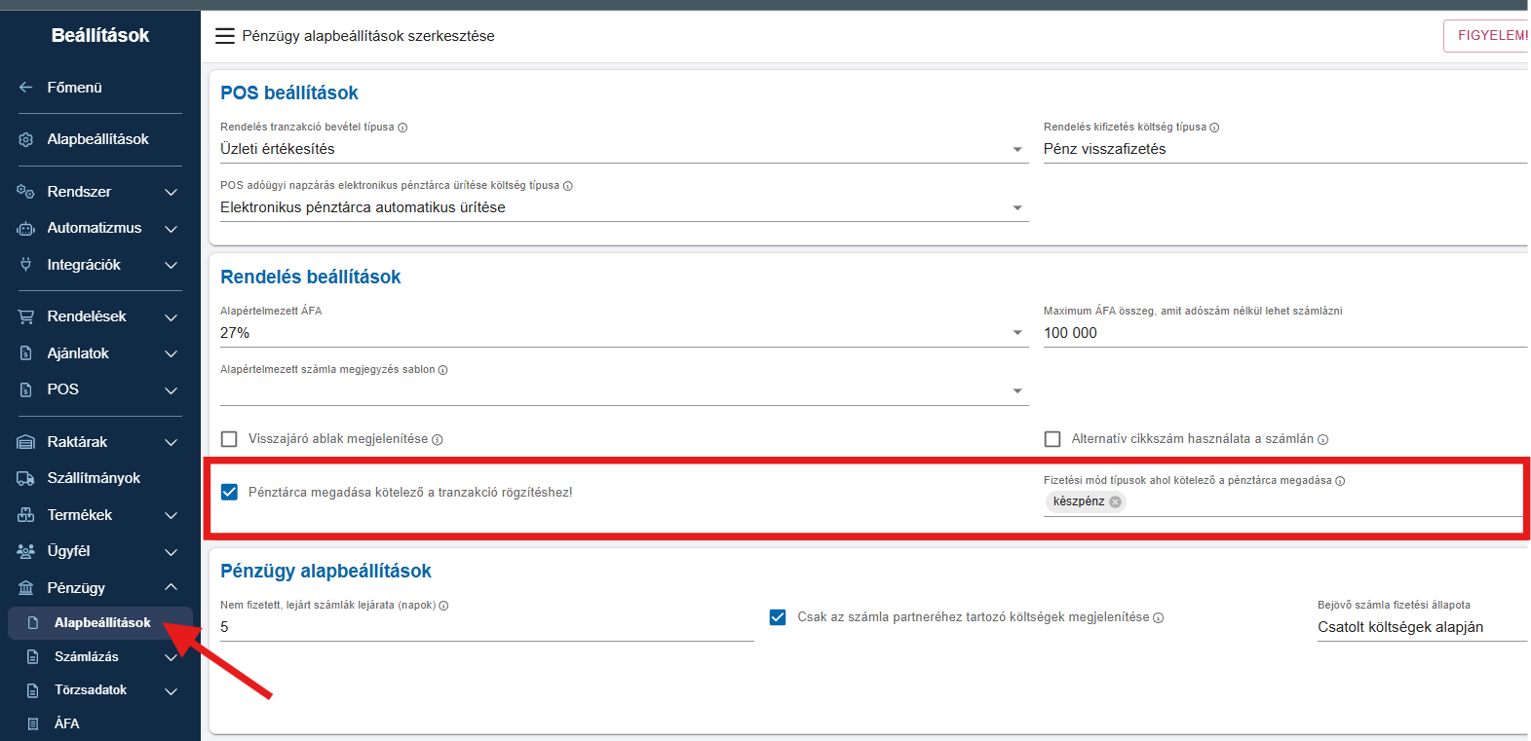Open the Alapértelmezett ÁFA 27% dropdown

click(x=624, y=333)
